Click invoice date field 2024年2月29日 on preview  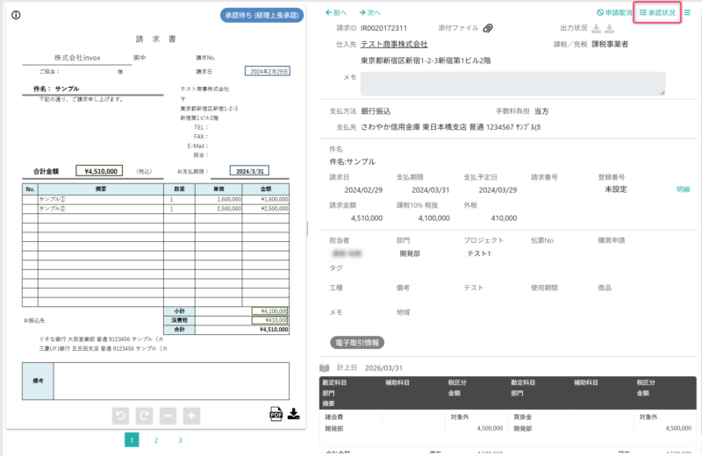pos(268,71)
